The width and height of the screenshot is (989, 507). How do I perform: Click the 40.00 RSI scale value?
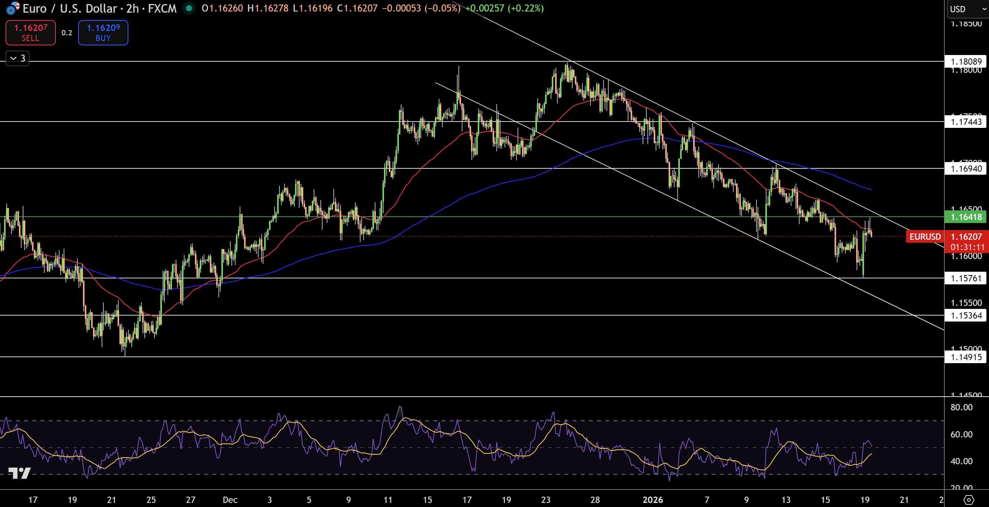(961, 461)
